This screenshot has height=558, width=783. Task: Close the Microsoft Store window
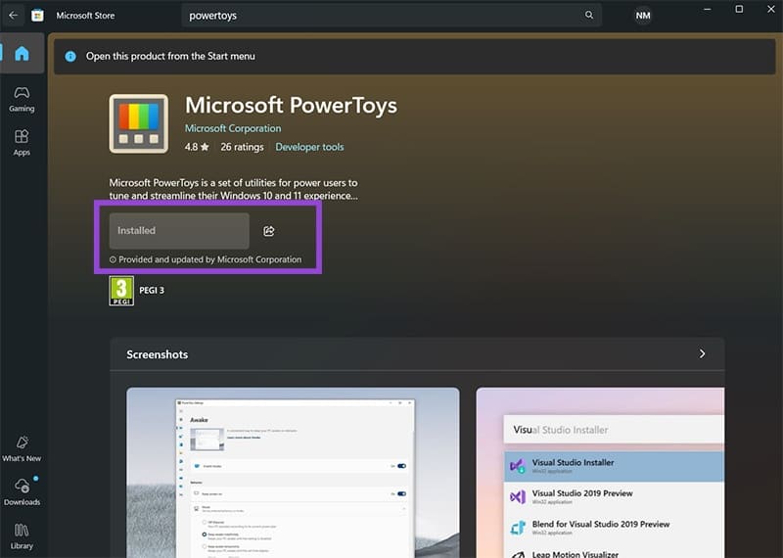click(x=771, y=9)
